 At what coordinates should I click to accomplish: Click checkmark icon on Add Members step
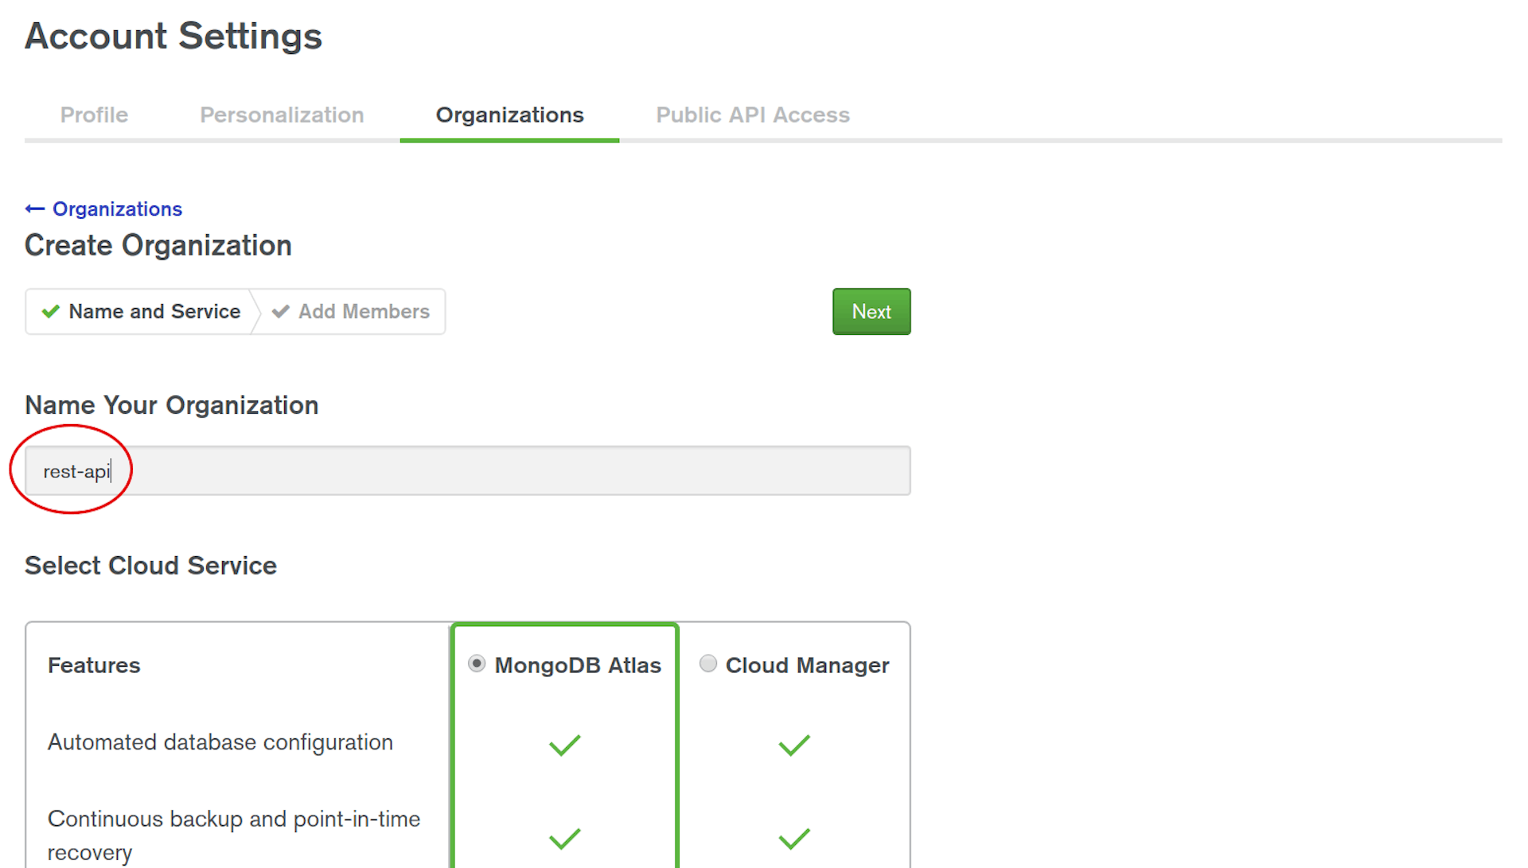tap(280, 311)
